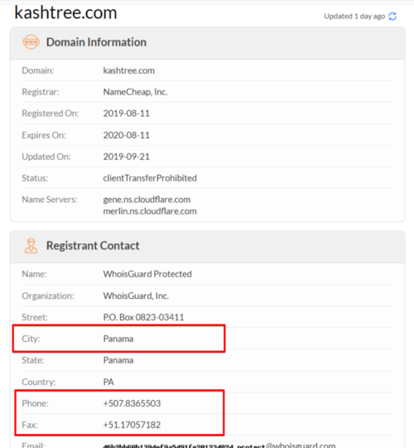Click the refresh icon next to Updated 1 day ago
This screenshot has width=414, height=448.
pos(392,17)
